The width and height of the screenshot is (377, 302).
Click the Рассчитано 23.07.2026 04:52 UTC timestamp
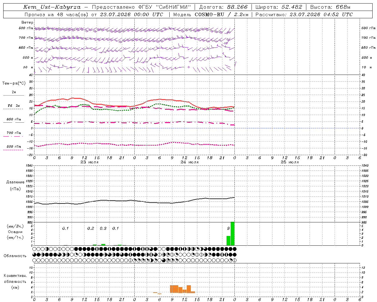click(304, 14)
